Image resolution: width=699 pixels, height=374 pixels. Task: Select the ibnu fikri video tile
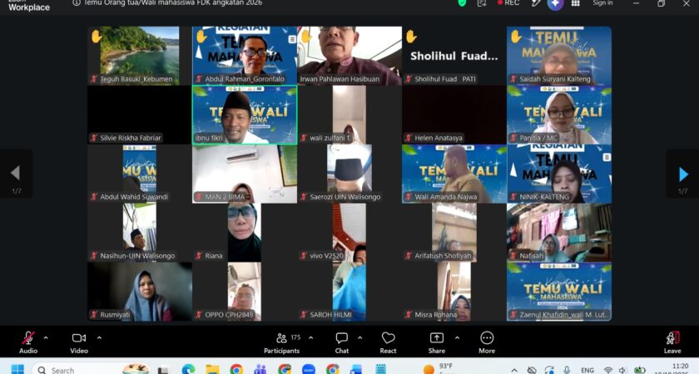[245, 115]
